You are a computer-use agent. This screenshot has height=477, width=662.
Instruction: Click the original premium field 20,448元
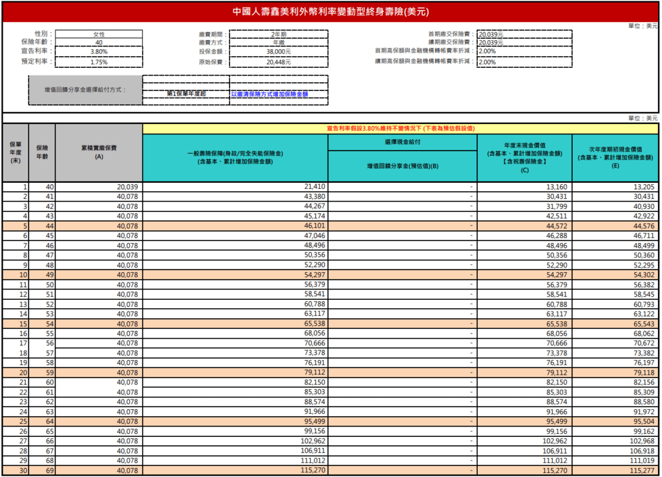coord(279,62)
